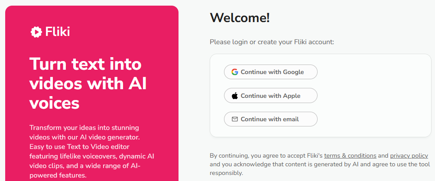Click the Google "G" logo icon
Image resolution: width=435 pixels, height=181 pixels.
pyautogui.click(x=234, y=72)
